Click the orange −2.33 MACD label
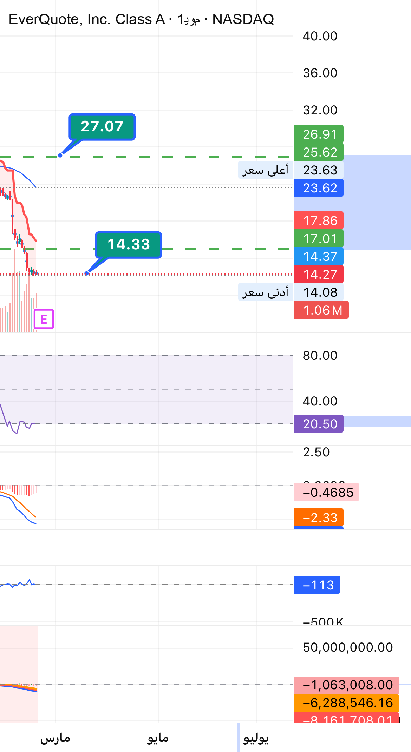Viewport: 411px width, 752px height. pyautogui.click(x=319, y=517)
